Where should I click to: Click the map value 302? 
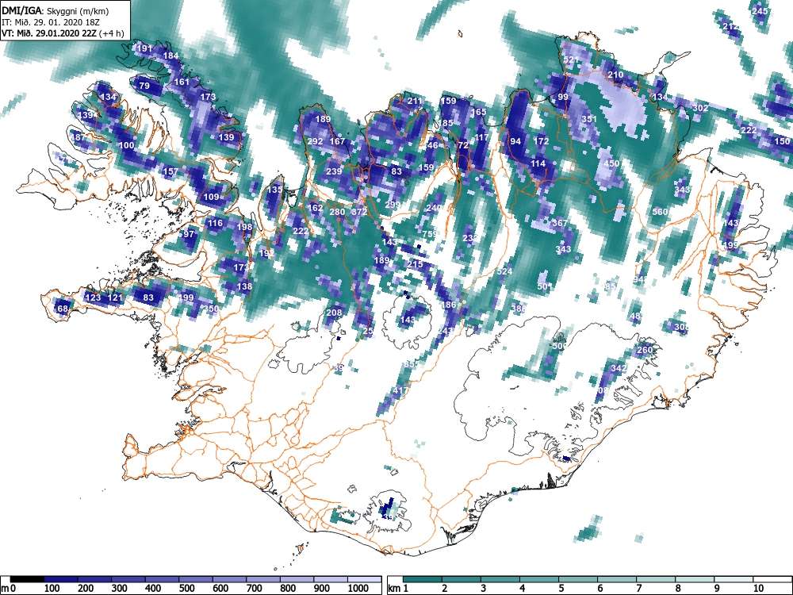(700, 108)
